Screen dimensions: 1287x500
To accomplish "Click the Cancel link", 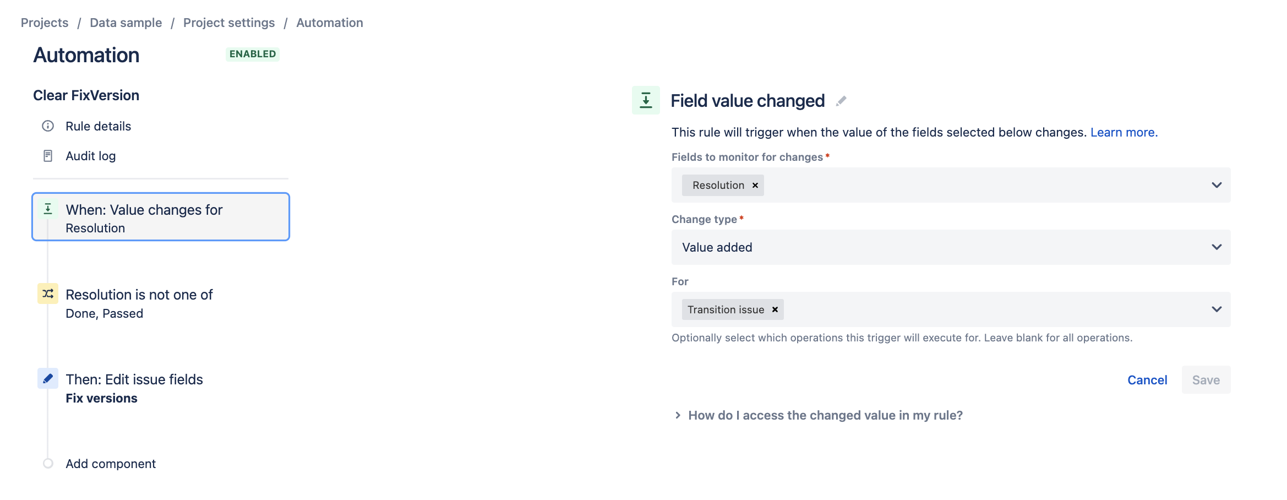I will [x=1147, y=379].
